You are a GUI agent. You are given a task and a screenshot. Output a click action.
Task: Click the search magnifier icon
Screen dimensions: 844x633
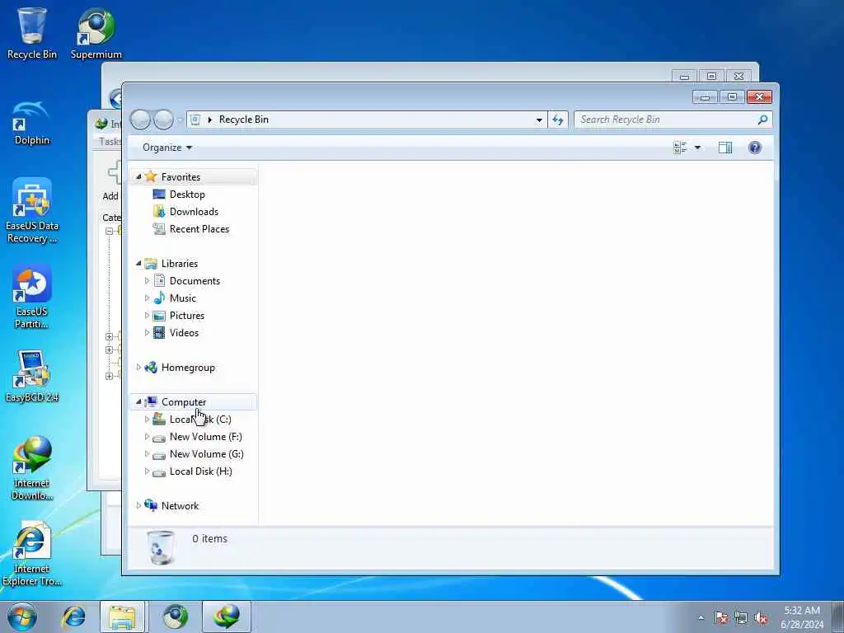coord(762,120)
